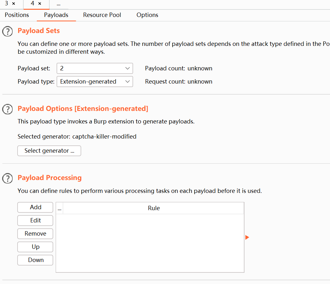Remove the selected processing rule
Image resolution: width=330 pixels, height=284 pixels.
[x=36, y=234]
